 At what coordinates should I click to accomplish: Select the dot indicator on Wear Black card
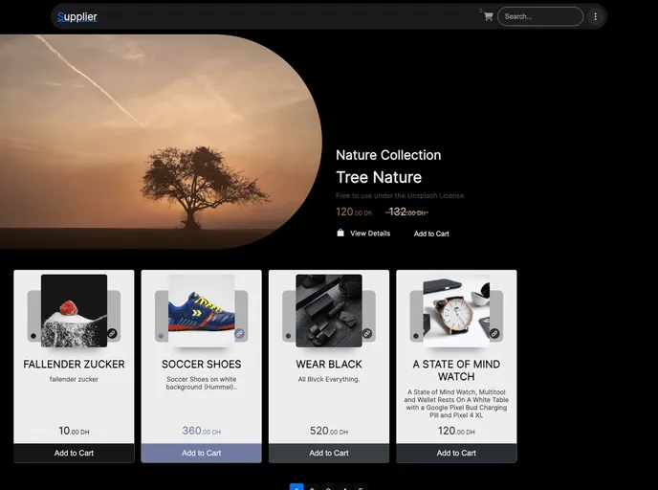tap(288, 336)
